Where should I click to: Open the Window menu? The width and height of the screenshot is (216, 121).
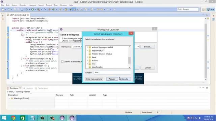[63, 5]
